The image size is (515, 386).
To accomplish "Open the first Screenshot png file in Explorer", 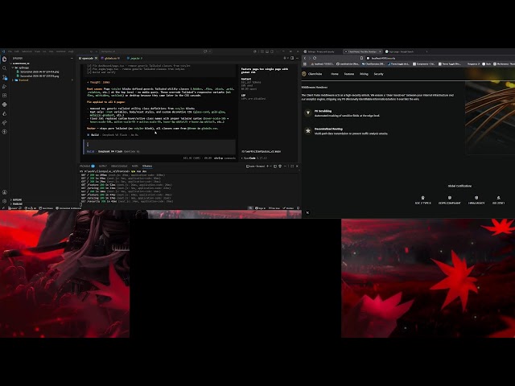I will [39, 72].
